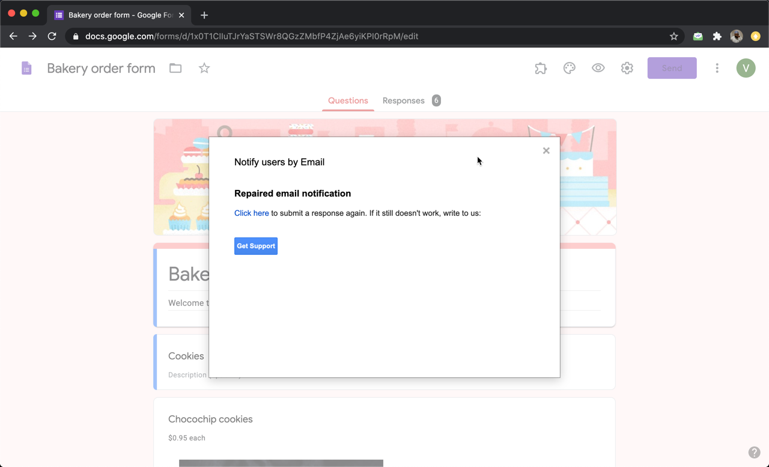Click here to resubmit a response
The height and width of the screenshot is (467, 769).
pos(251,213)
